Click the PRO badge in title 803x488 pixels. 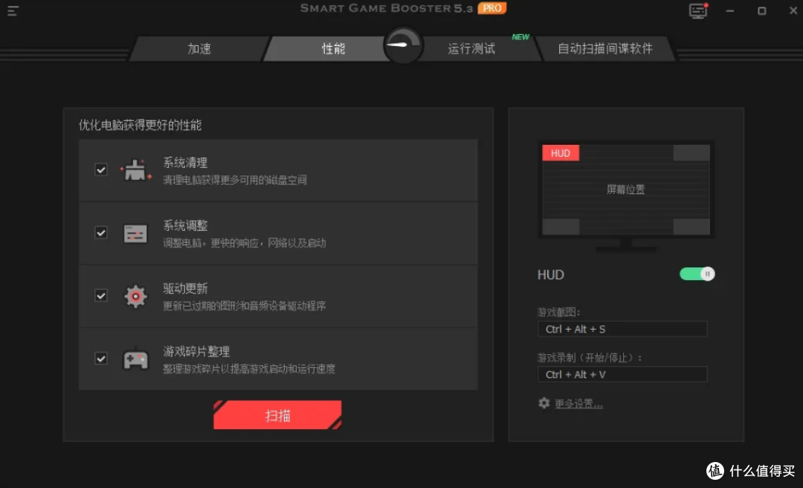[x=492, y=8]
